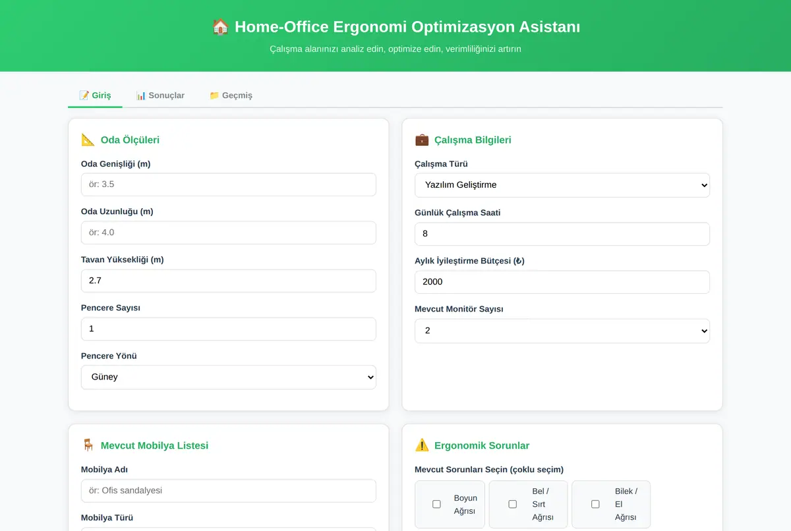This screenshot has width=791, height=531.
Task: Open the Giriş tab
Action: point(95,96)
